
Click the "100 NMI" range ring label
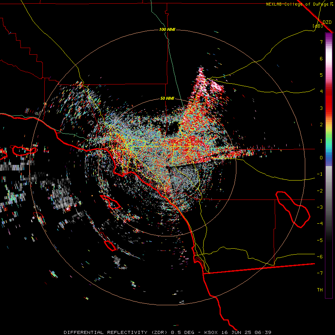(x=167, y=29)
